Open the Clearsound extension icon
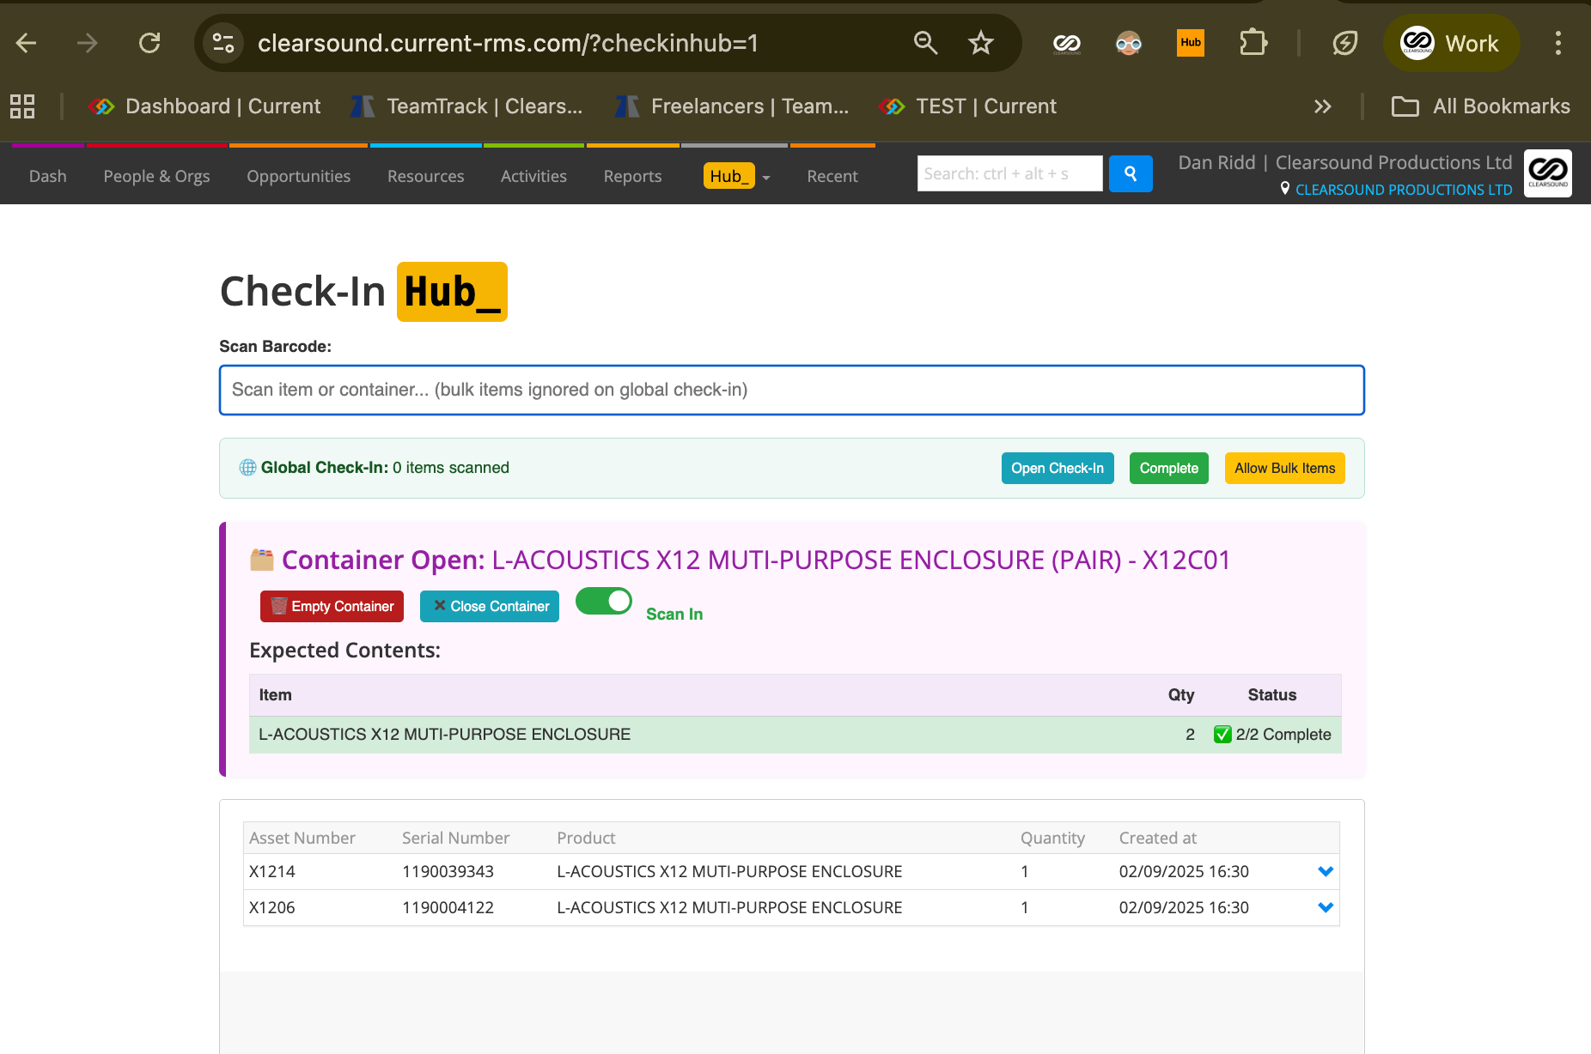The height and width of the screenshot is (1054, 1591). click(1067, 43)
